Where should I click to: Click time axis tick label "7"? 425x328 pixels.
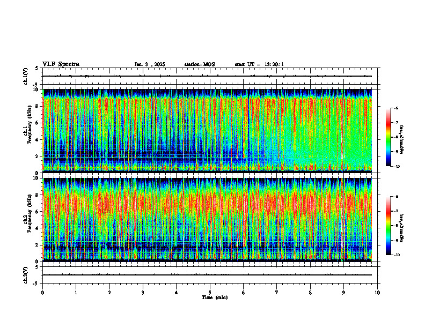(277, 293)
